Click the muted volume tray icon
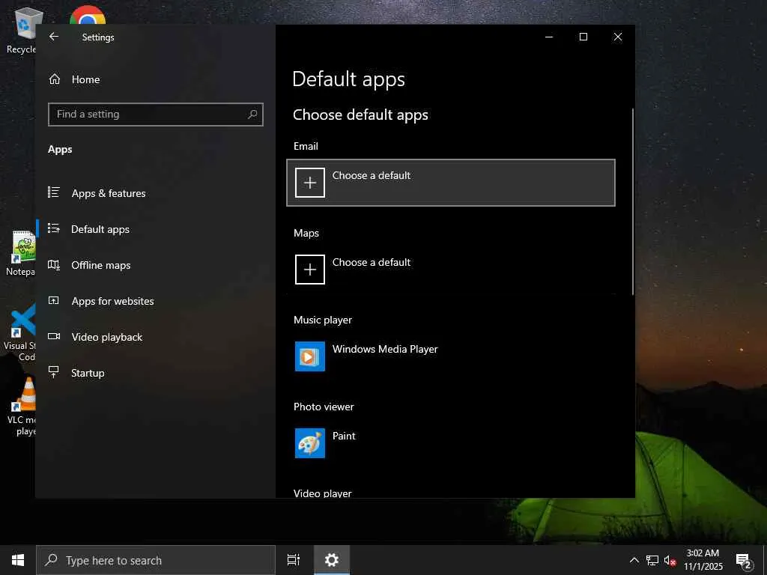The height and width of the screenshot is (575, 767). 670,560
